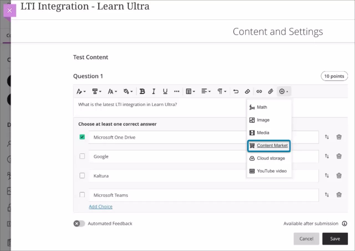Select the underline formatting icon
Viewport: 355px width, 251px height.
pos(165,91)
